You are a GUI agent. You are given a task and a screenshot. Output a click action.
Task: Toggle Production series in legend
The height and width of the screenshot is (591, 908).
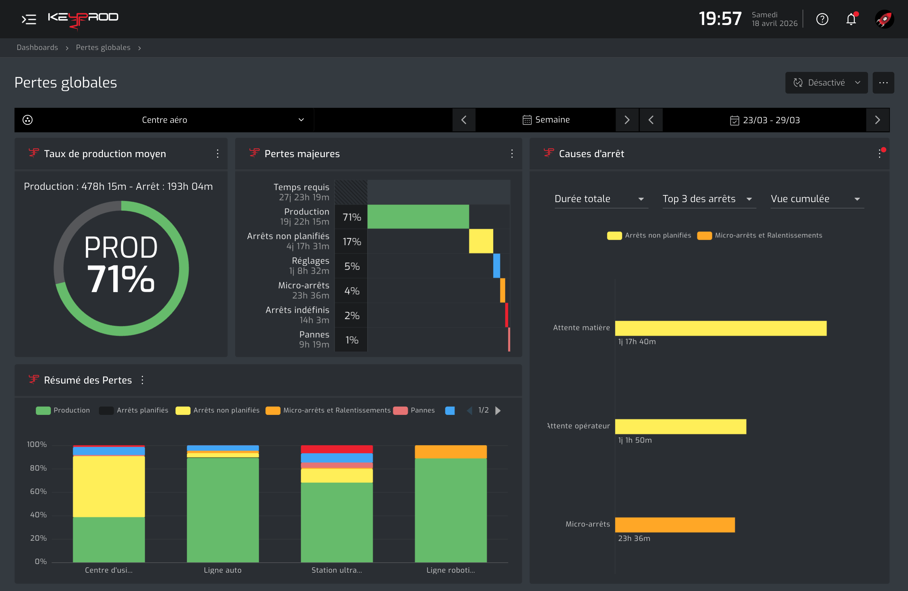point(63,410)
